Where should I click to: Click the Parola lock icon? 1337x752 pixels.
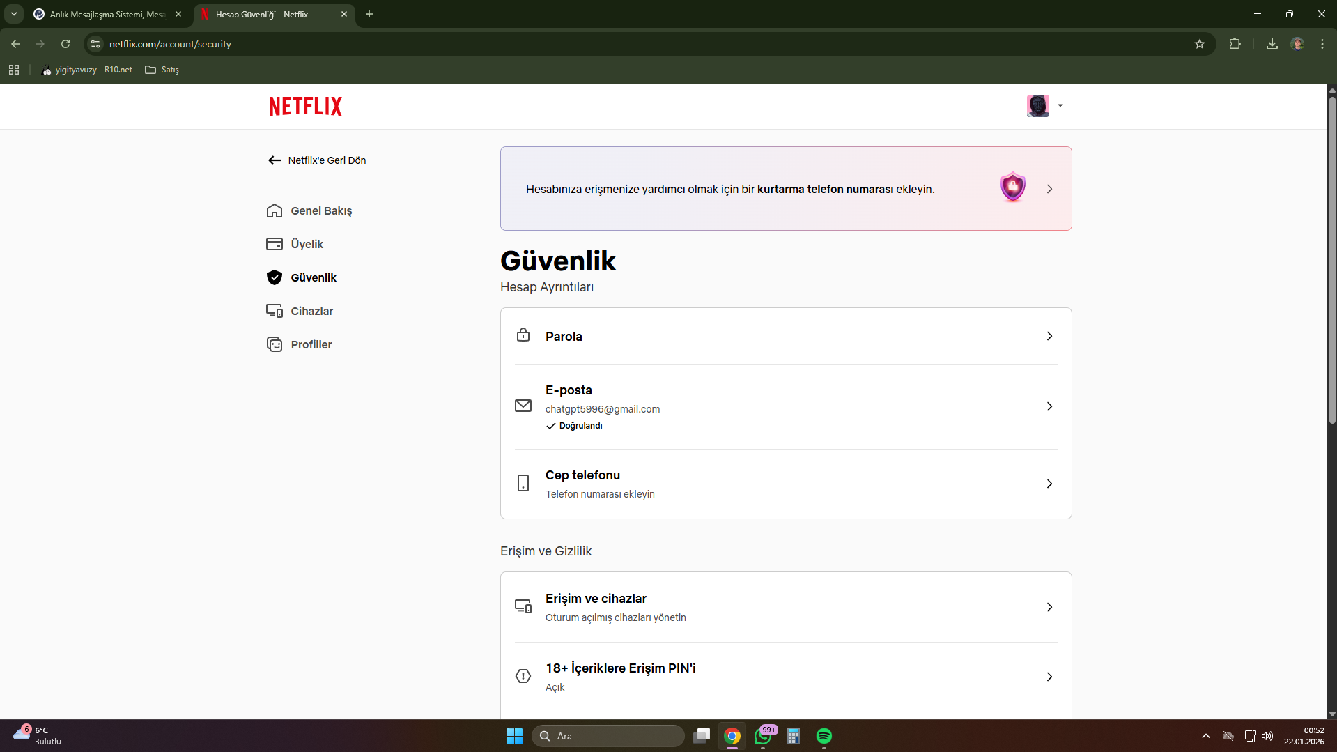point(523,335)
